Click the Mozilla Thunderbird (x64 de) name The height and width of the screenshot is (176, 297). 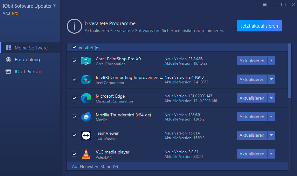(123, 115)
